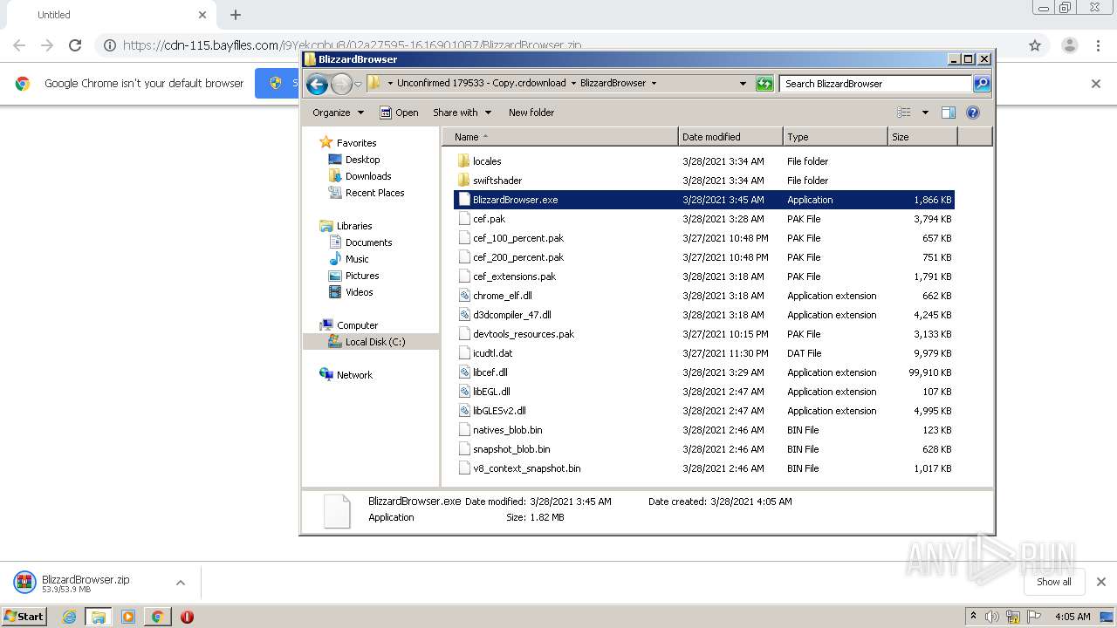1117x628 pixels.
Task: Click New folder button
Action: 531,113
